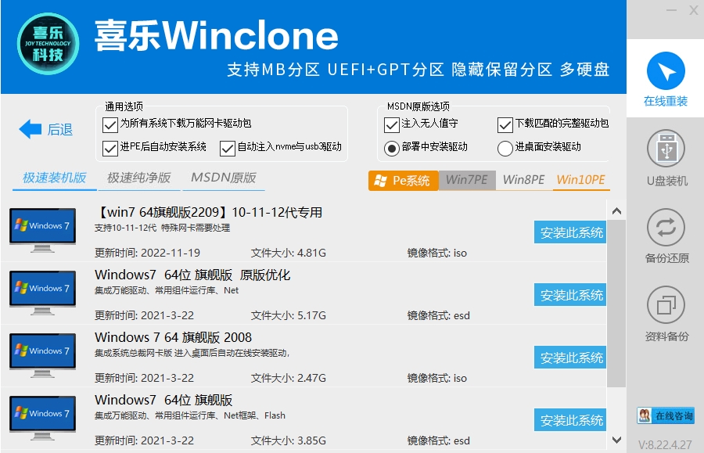Click the scrollbar up arrow
Image resolution: width=704 pixels, height=453 pixels.
coord(617,210)
